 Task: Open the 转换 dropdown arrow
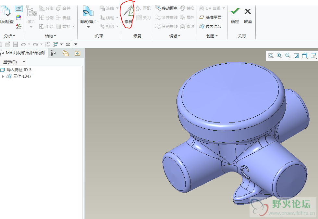pos(74,26)
